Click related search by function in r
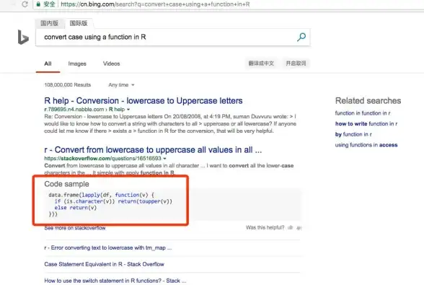 (353, 134)
